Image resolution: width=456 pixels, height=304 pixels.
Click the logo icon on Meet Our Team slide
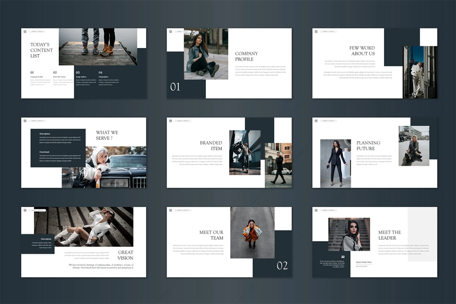point(171,210)
